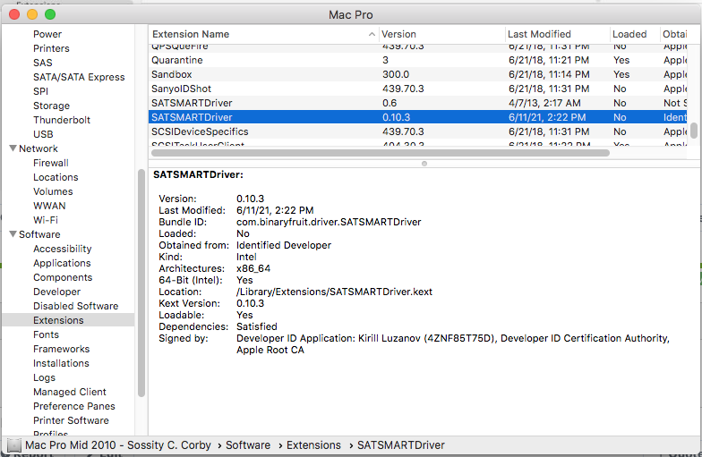The width and height of the screenshot is (702, 457).
Task: Click the Software section label
Action: (39, 234)
